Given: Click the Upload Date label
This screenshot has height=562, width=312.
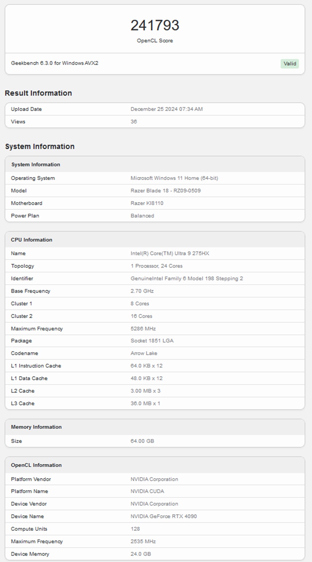Looking at the screenshot, I should coord(26,109).
